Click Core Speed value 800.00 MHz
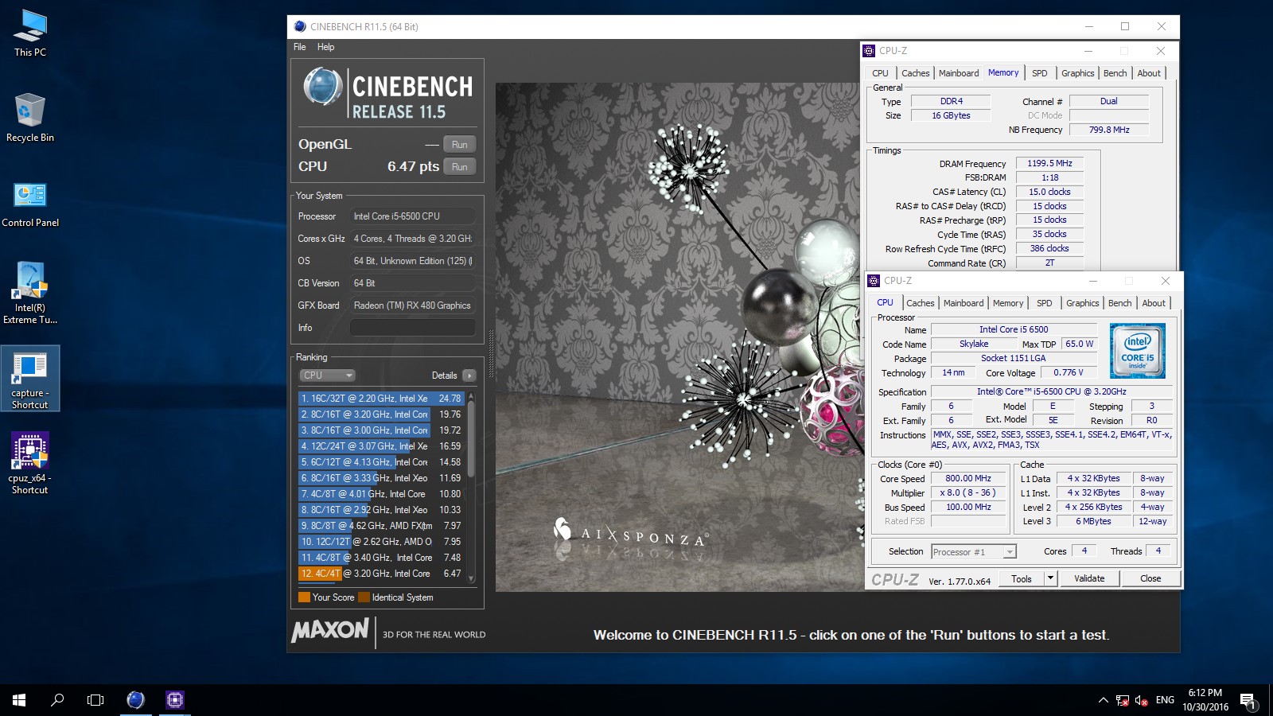This screenshot has height=716, width=1273. click(968, 478)
